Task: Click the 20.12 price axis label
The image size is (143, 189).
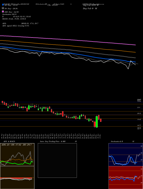Action: tap(139, 113)
